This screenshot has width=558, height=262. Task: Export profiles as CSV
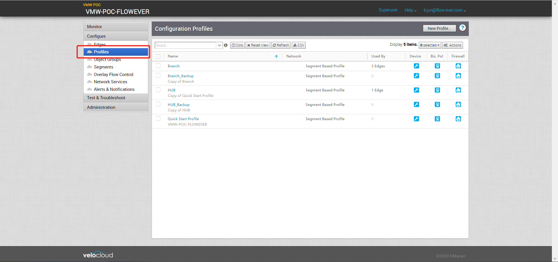298,45
